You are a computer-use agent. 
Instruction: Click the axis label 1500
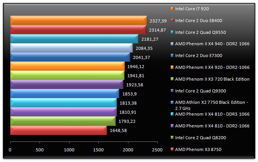98,150
